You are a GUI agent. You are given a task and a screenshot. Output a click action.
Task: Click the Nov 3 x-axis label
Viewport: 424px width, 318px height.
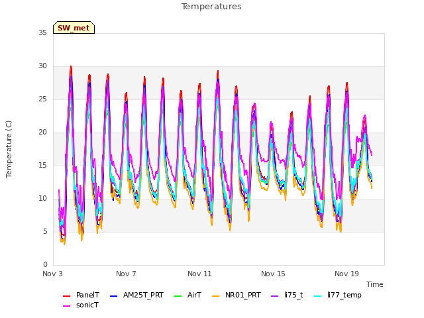(x=52, y=274)
